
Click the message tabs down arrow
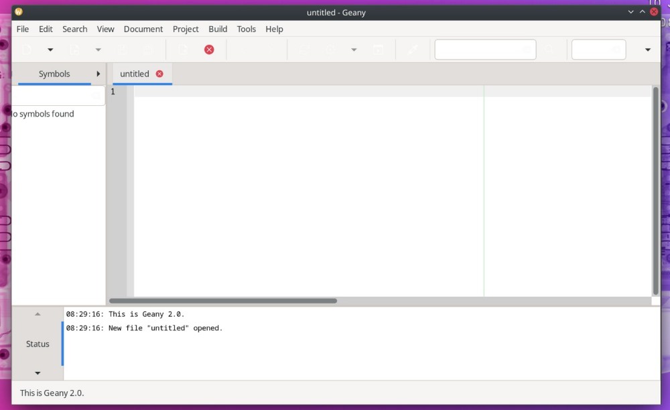pyautogui.click(x=38, y=373)
